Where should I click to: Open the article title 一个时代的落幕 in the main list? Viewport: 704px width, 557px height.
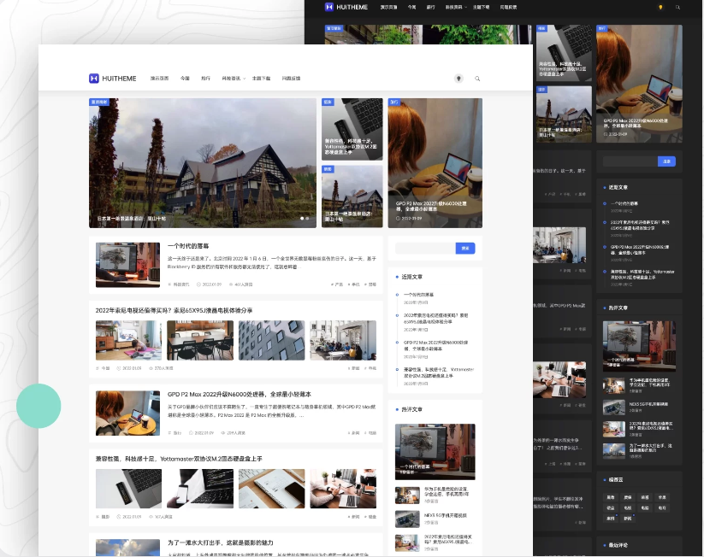point(188,246)
